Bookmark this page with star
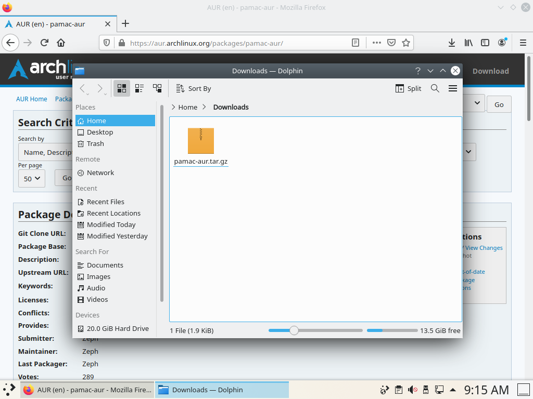 tap(406, 43)
